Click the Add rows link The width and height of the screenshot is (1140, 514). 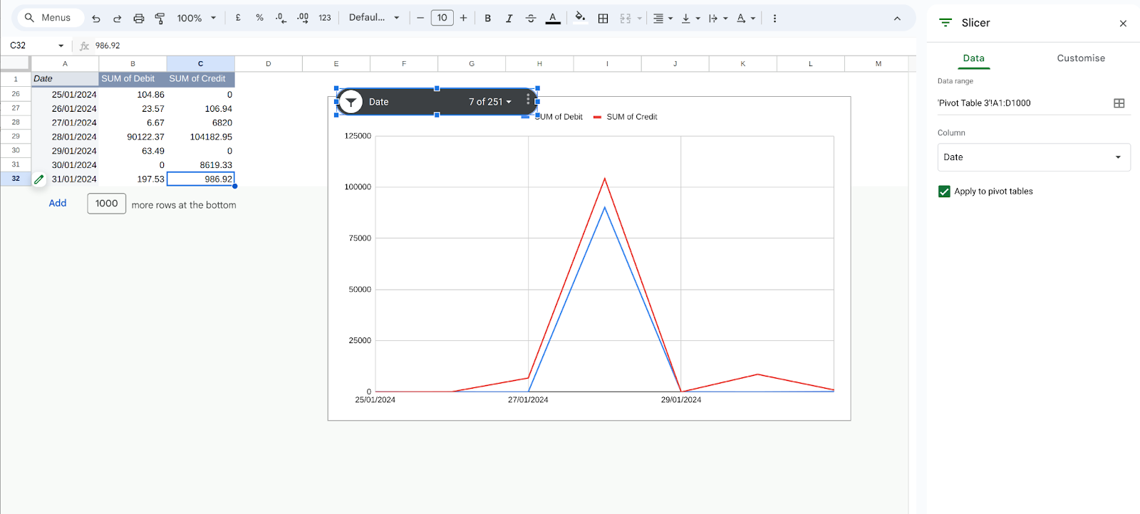click(x=58, y=203)
